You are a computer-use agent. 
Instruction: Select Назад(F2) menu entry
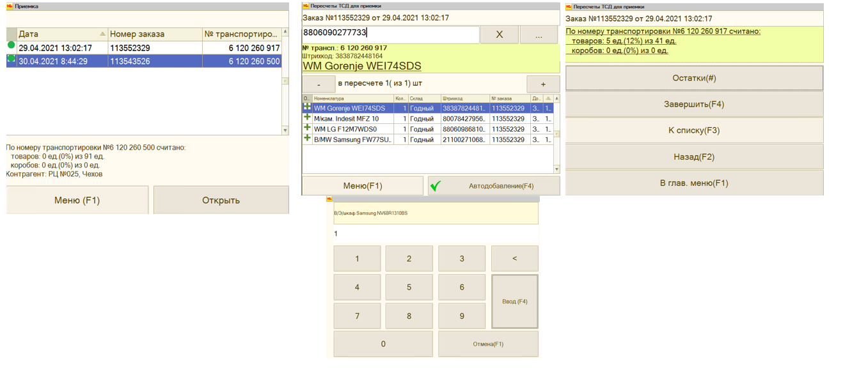(x=694, y=157)
